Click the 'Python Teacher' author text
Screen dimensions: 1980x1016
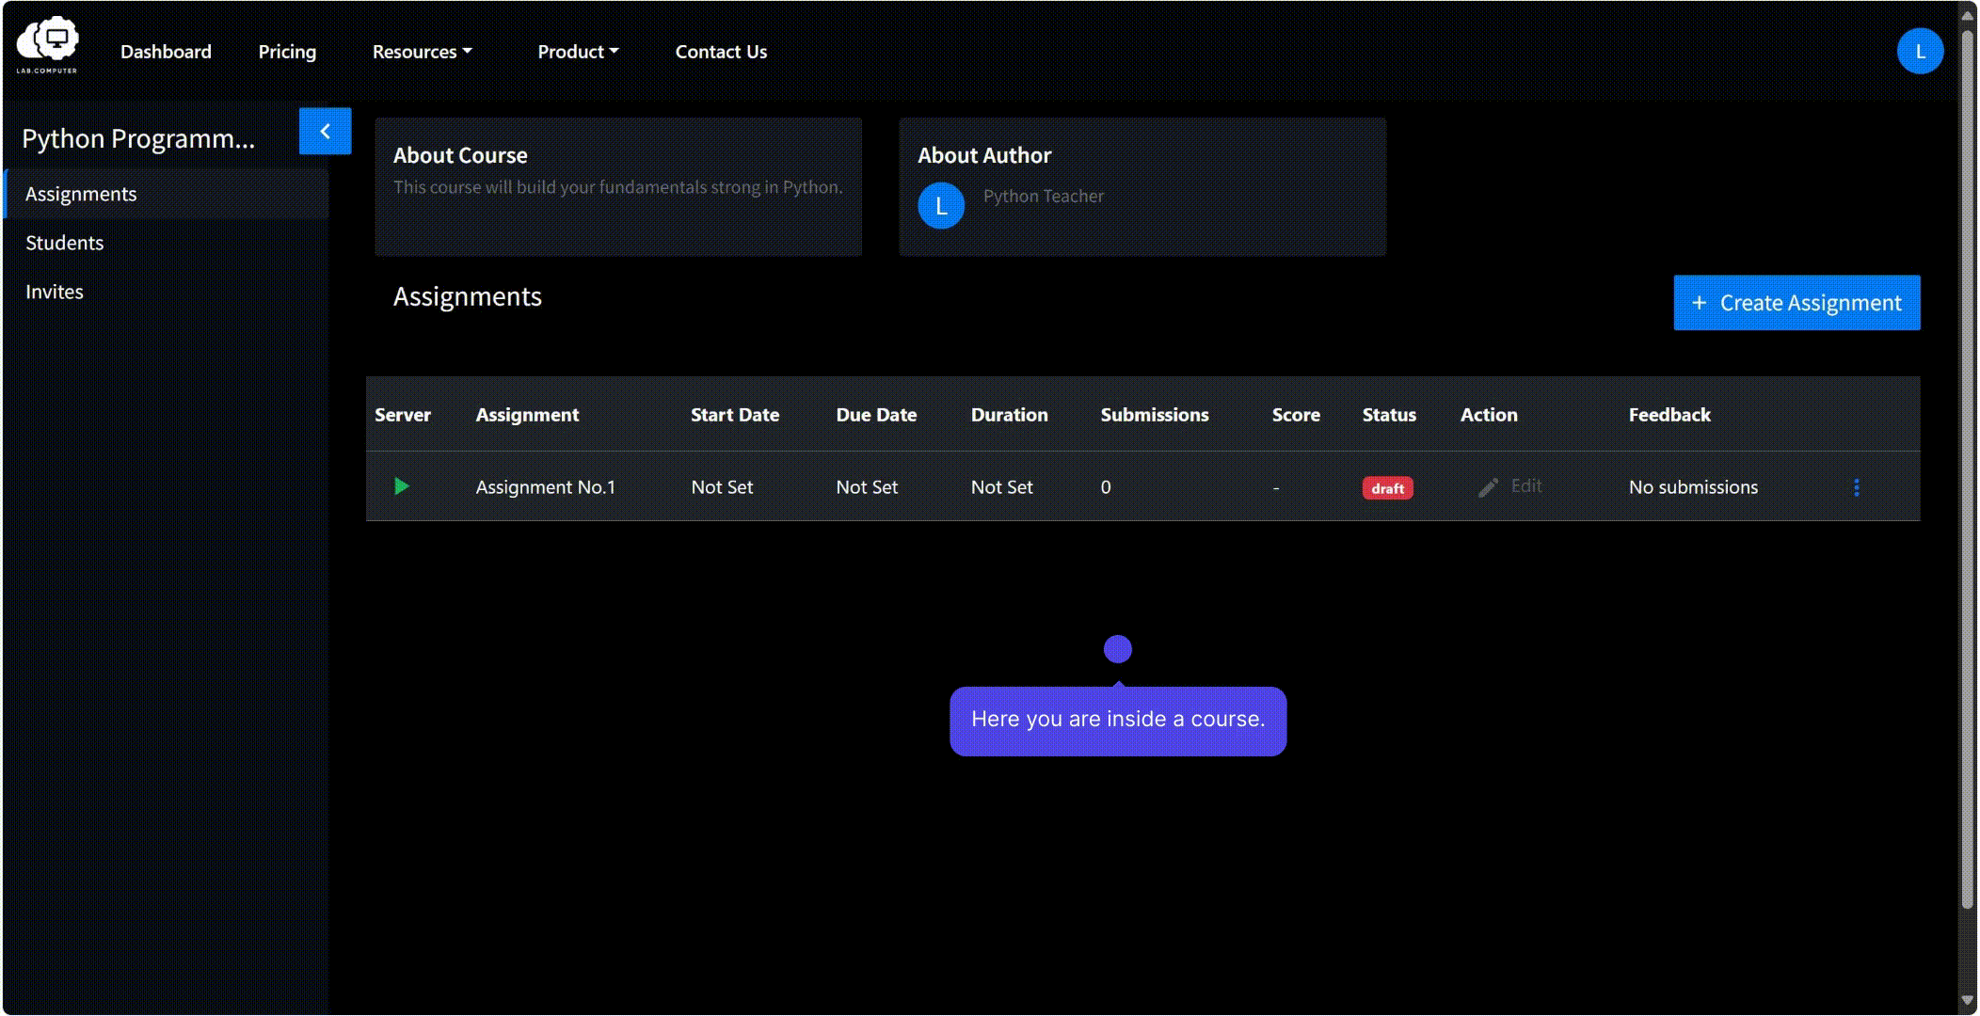1044,196
